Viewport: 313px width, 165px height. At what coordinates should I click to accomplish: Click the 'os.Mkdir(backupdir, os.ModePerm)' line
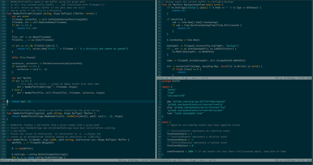click(x=193, y=52)
